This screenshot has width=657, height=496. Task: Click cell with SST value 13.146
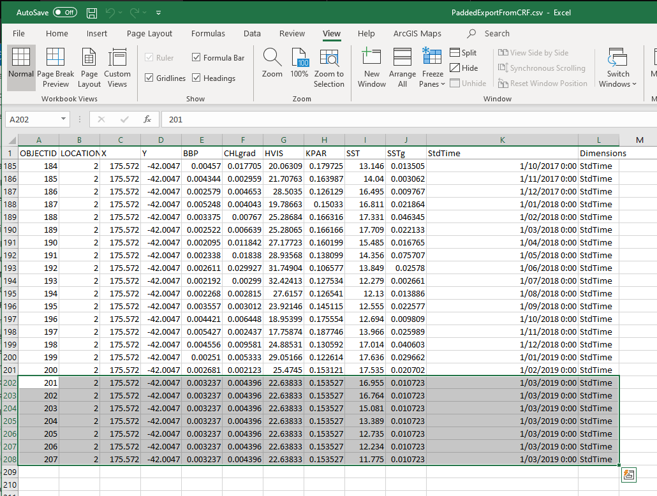pos(365,166)
